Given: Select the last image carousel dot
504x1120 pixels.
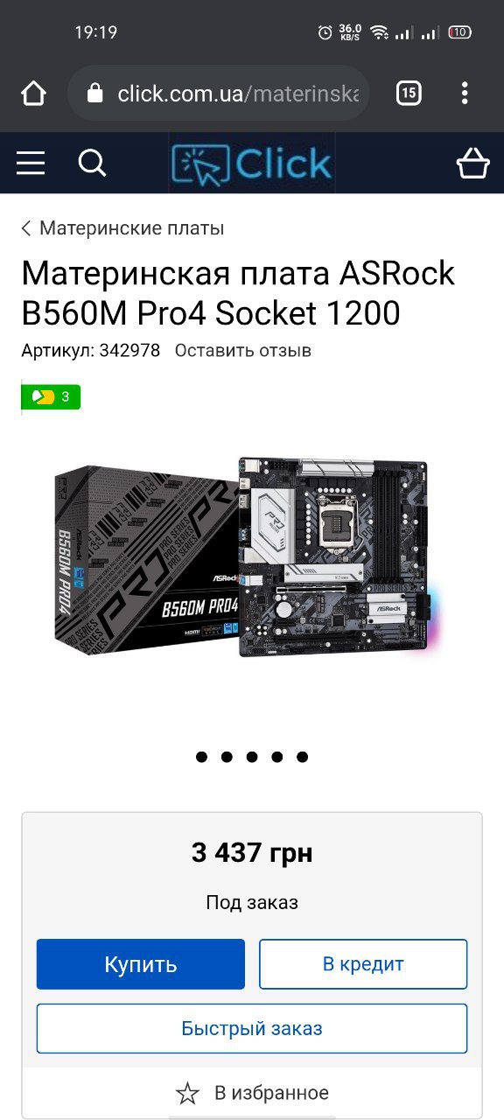Looking at the screenshot, I should [x=302, y=757].
